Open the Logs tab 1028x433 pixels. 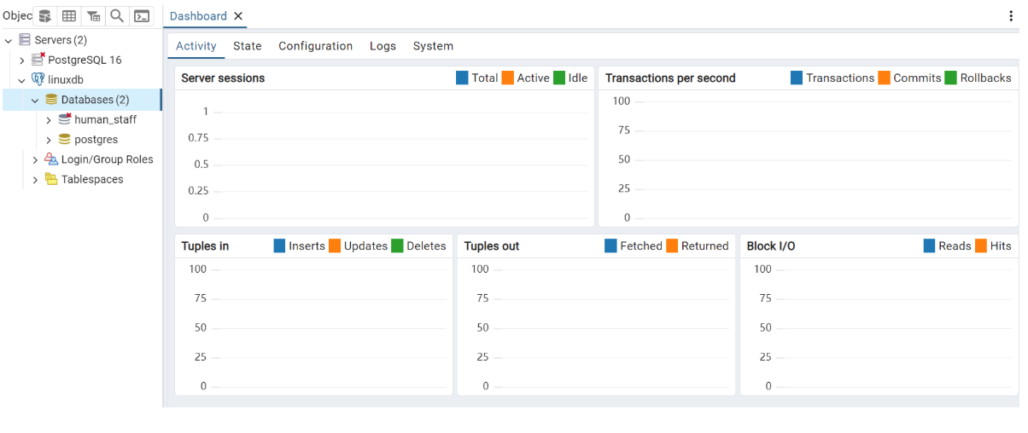pos(383,46)
